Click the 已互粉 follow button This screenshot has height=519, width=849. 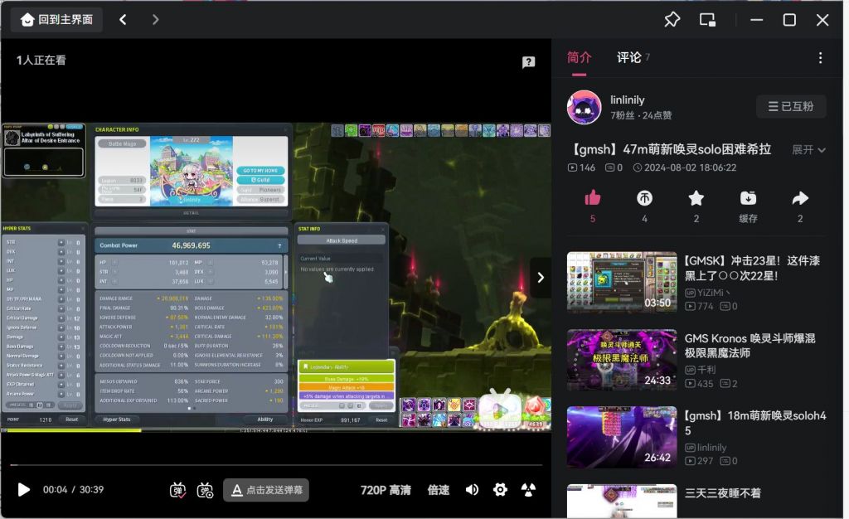click(x=791, y=106)
